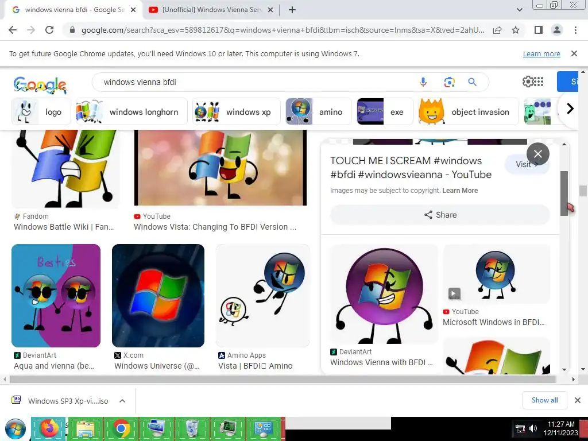Start voice search with the microphone icon
This screenshot has height=441, width=588.
tap(423, 82)
